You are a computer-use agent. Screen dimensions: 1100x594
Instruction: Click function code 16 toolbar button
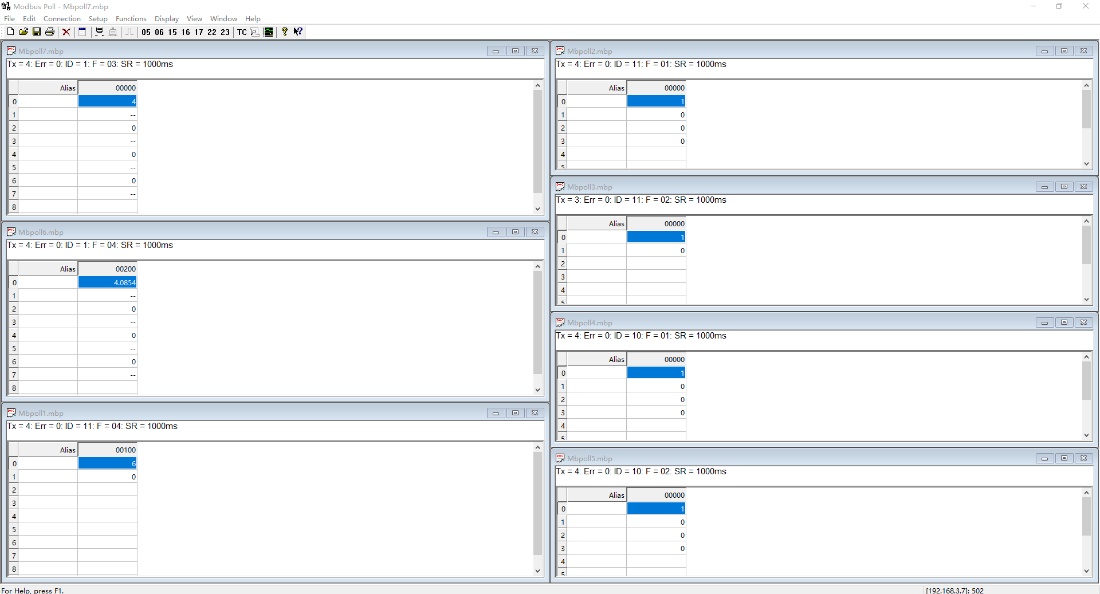[x=186, y=32]
